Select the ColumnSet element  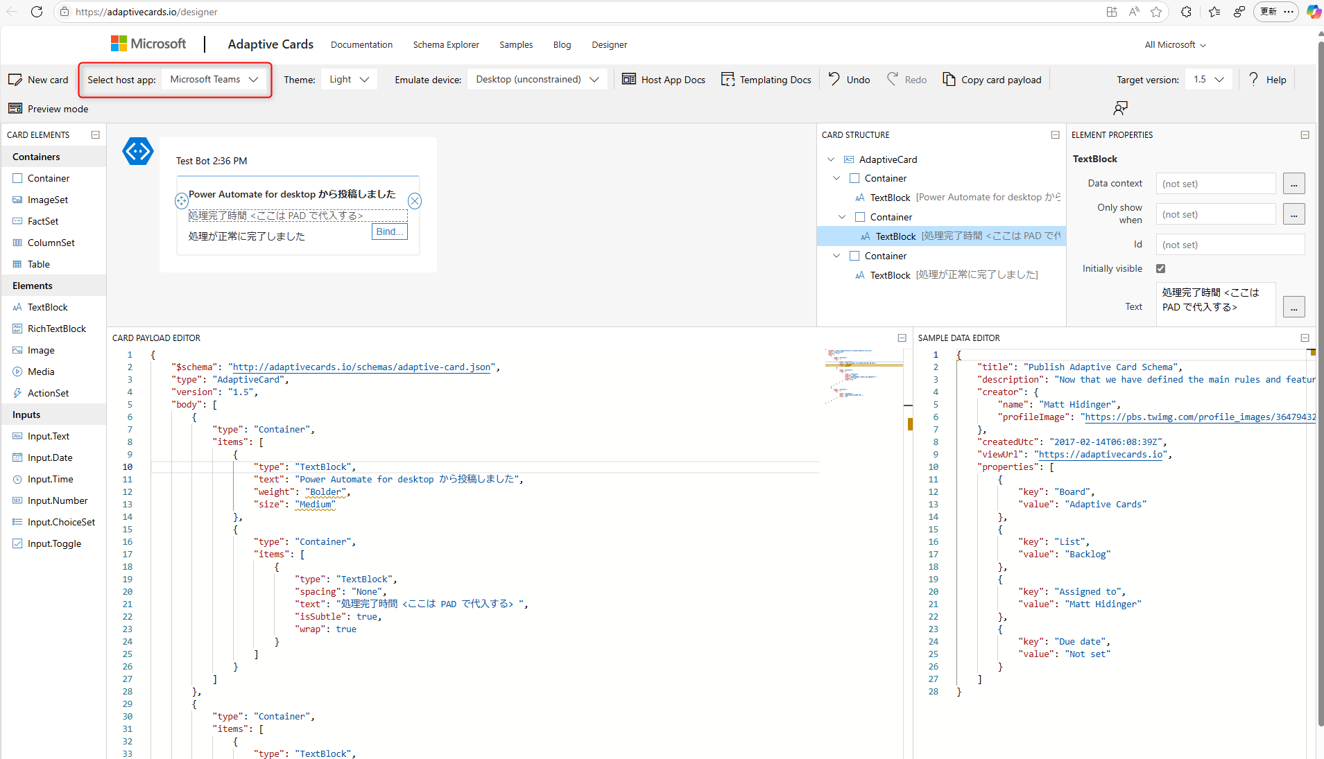pyautogui.click(x=53, y=243)
